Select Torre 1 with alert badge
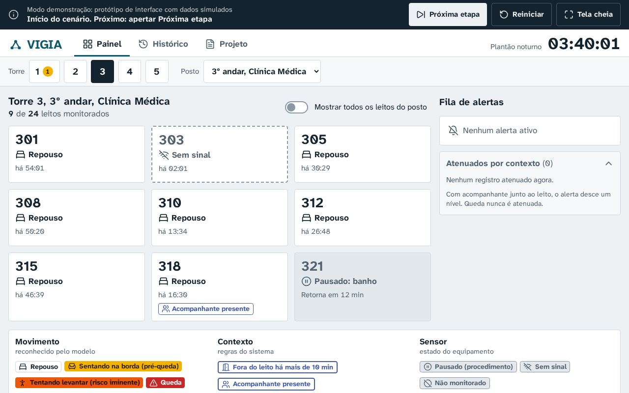The height and width of the screenshot is (393, 629). [x=44, y=72]
